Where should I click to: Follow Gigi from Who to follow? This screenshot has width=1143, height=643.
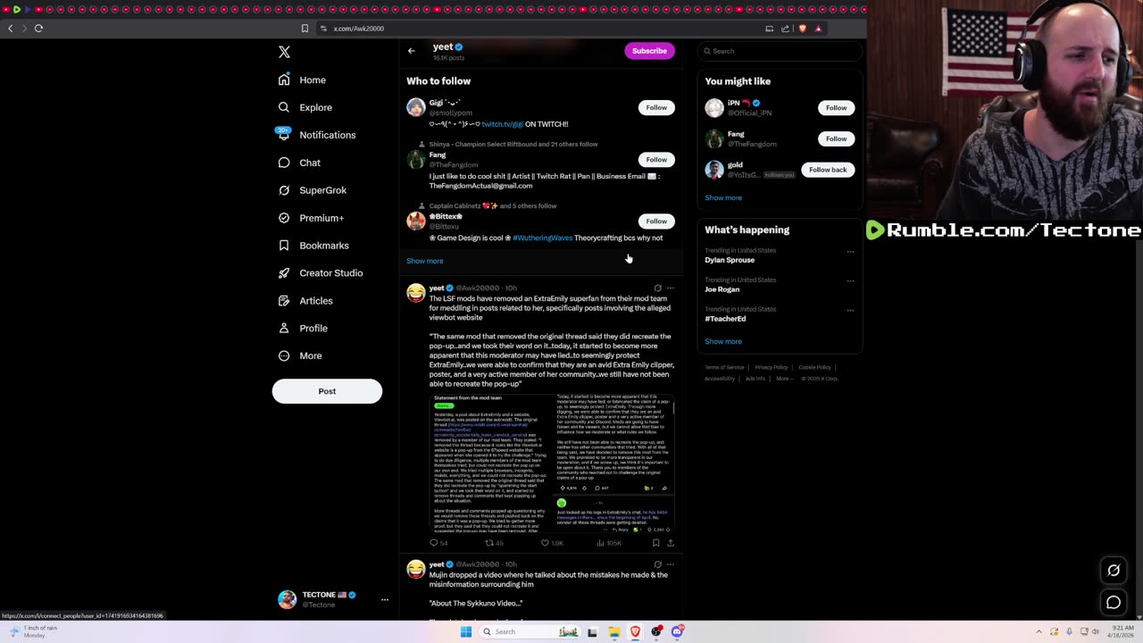click(x=656, y=107)
